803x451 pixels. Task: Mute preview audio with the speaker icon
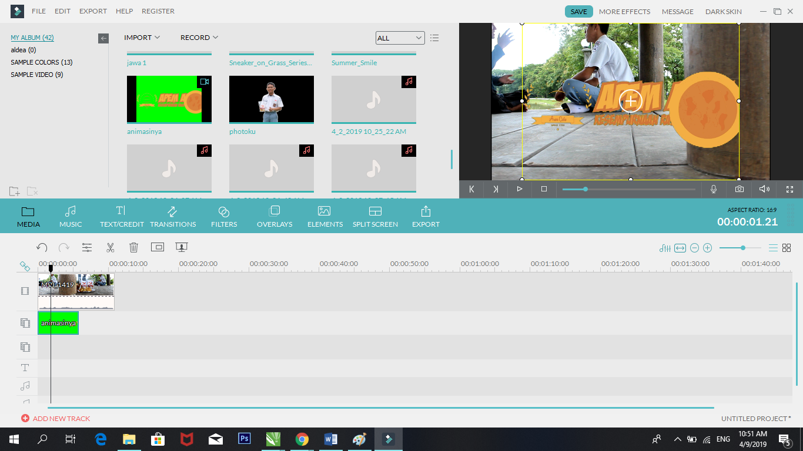pos(764,189)
